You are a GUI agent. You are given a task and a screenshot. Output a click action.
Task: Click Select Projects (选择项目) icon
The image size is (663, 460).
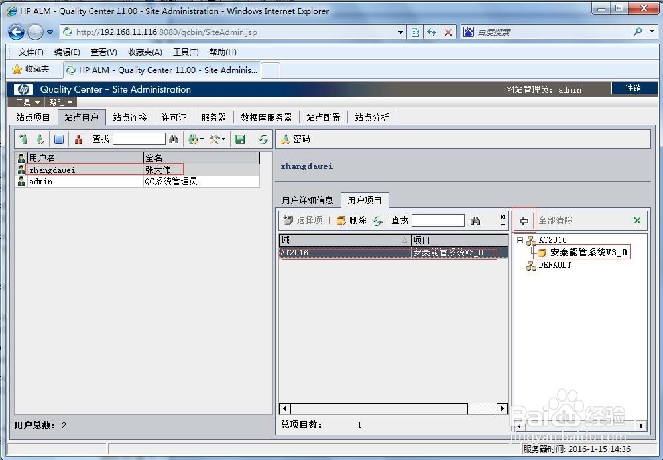[288, 220]
